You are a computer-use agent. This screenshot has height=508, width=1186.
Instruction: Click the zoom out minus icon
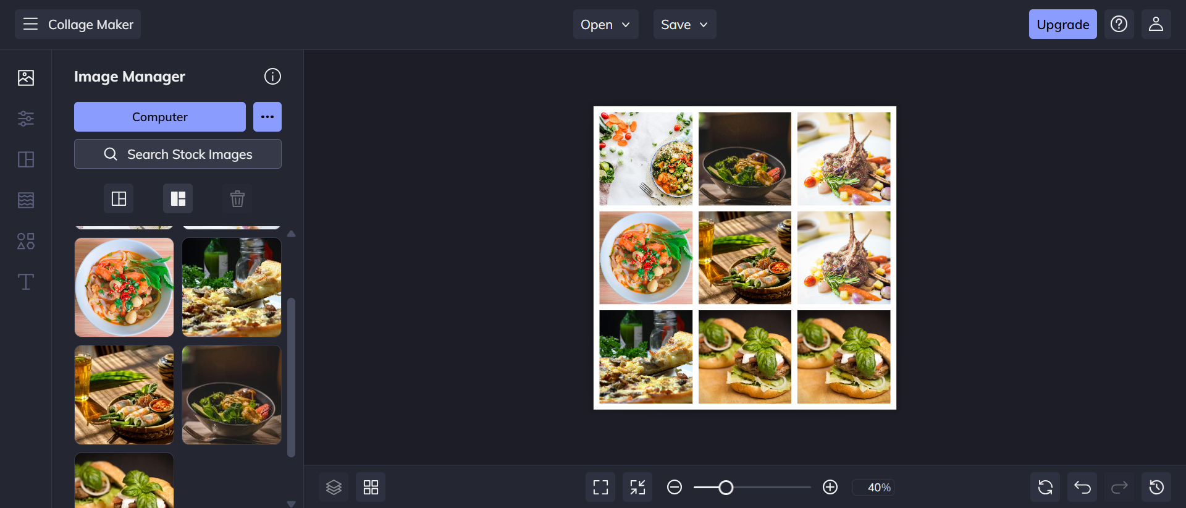[x=675, y=487]
